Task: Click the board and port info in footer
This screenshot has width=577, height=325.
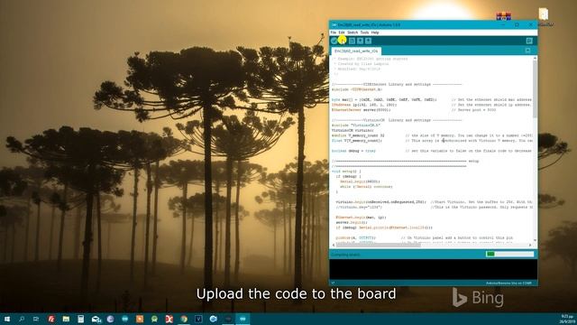Action: pyautogui.click(x=508, y=283)
